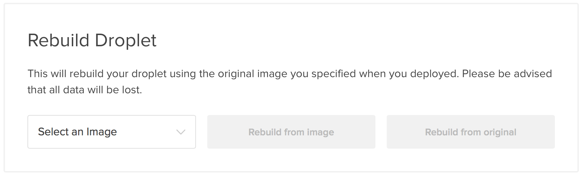
Task: Click the chevron arrow in the image dropdown
Action: tap(181, 132)
